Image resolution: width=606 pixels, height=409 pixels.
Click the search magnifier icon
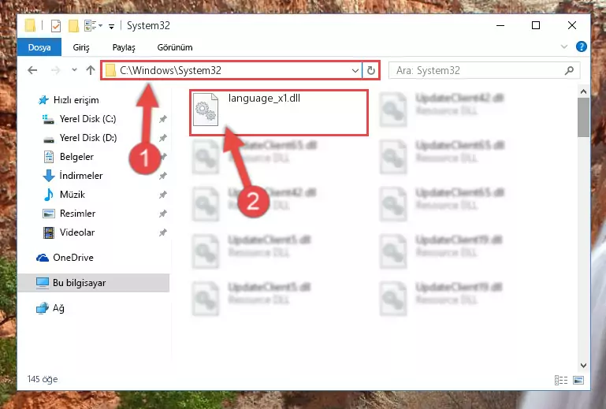click(x=569, y=70)
